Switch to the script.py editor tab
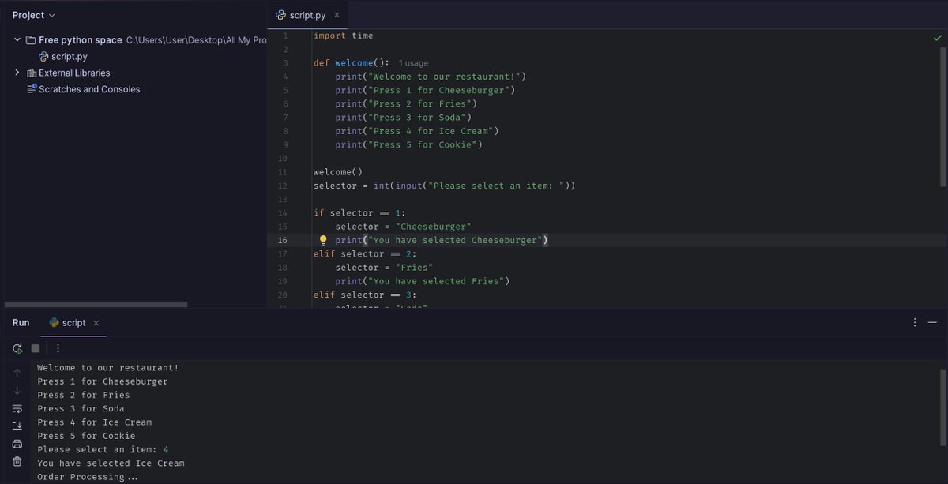This screenshot has height=484, width=948. [307, 15]
